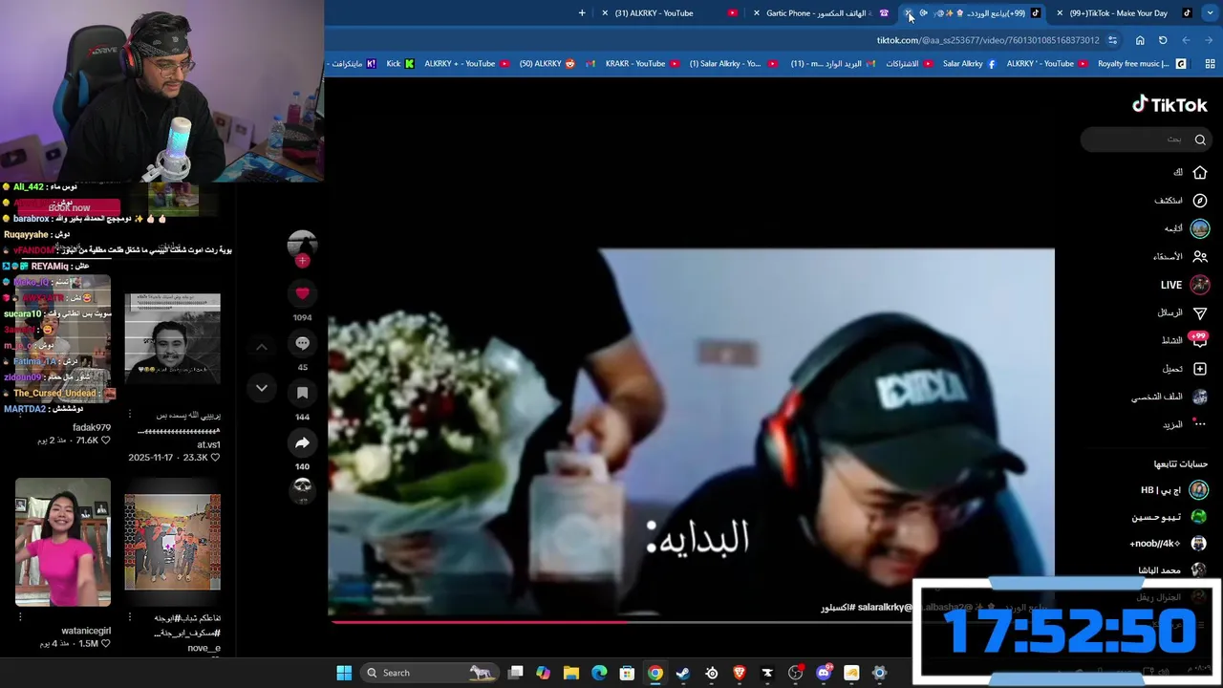Like the video with heart icon
Image resolution: width=1223 pixels, height=688 pixels.
click(302, 293)
